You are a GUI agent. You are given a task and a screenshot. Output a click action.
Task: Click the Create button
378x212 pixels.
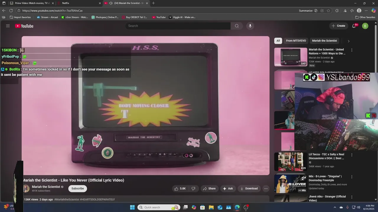(338, 26)
